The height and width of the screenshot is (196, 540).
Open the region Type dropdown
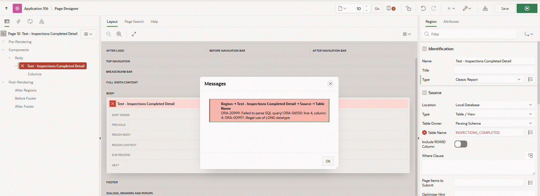click(x=489, y=80)
